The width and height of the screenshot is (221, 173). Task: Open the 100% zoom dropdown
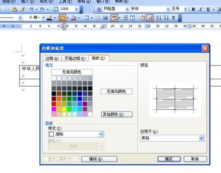point(76,9)
